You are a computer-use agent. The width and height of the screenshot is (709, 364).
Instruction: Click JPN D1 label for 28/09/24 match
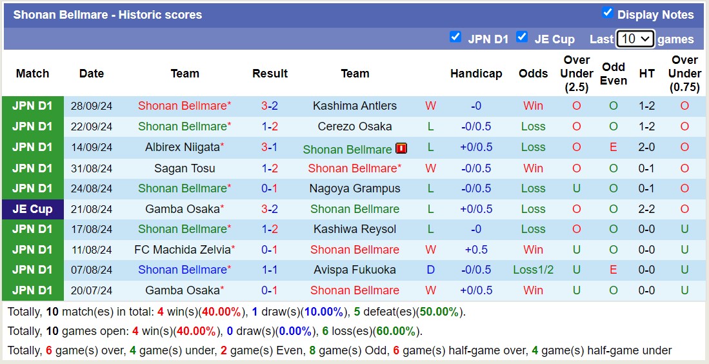32,106
